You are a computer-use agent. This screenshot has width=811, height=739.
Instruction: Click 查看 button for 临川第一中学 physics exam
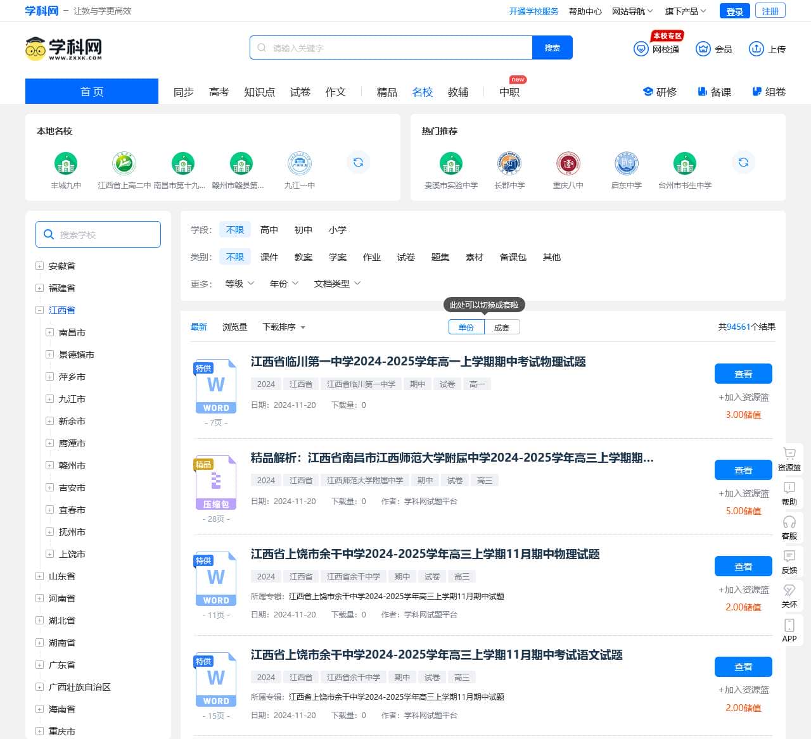743,374
